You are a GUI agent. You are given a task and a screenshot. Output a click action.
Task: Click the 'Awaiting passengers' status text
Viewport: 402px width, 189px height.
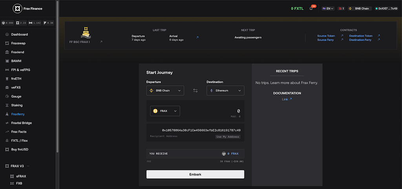(x=248, y=37)
